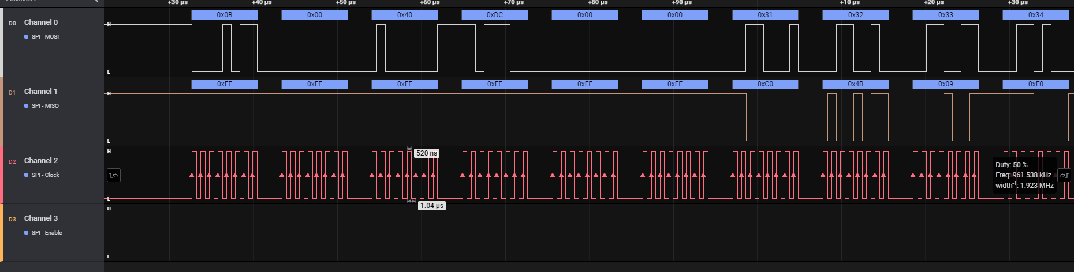
Task: Select the 0x33 MOSI decoded byte
Action: pos(946,15)
